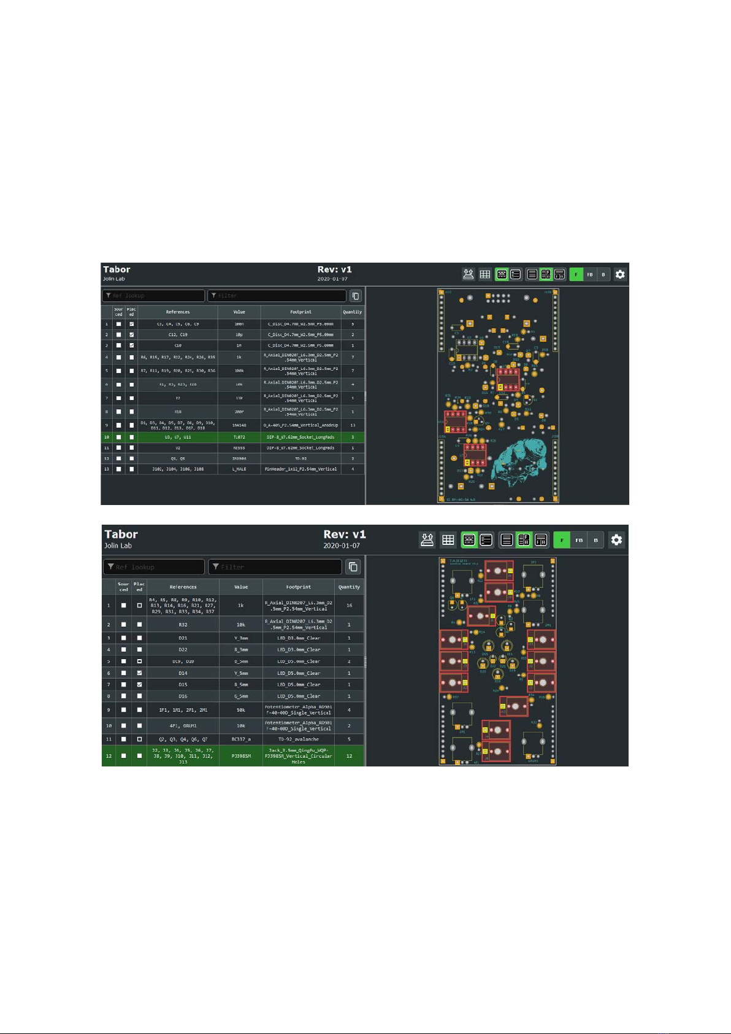Image resolution: width=731 pixels, height=1034 pixels.
Task: Toggle Sourced checkbox for C10 row
Action: (119, 345)
